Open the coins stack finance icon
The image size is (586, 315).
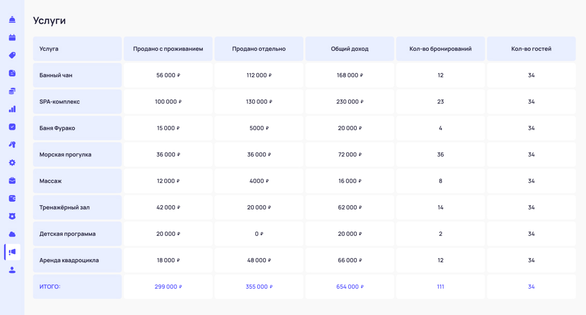pos(12,91)
